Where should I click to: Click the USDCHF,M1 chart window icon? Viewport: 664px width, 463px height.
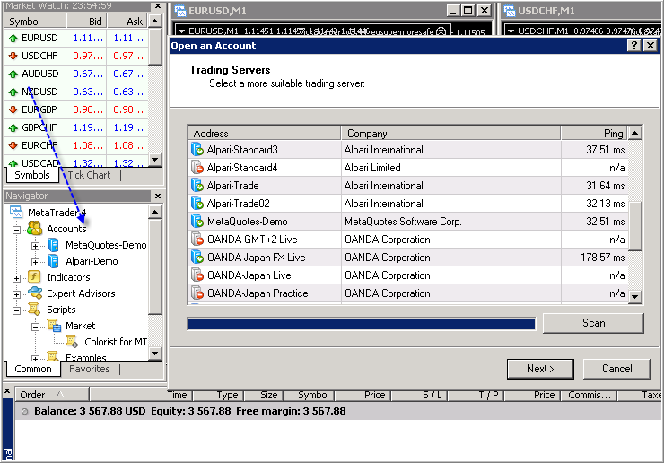[510, 11]
